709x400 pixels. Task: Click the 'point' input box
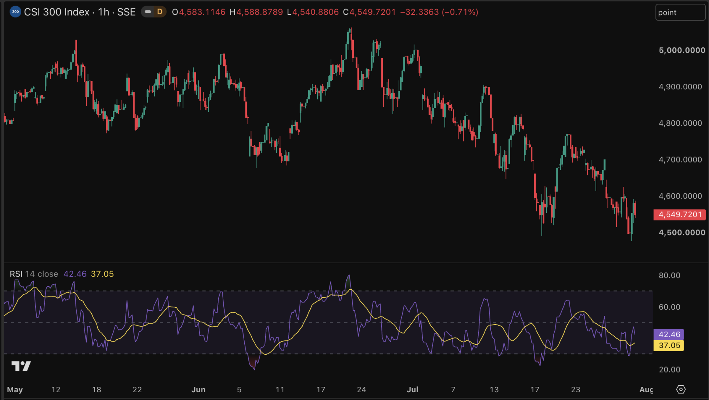coord(680,12)
